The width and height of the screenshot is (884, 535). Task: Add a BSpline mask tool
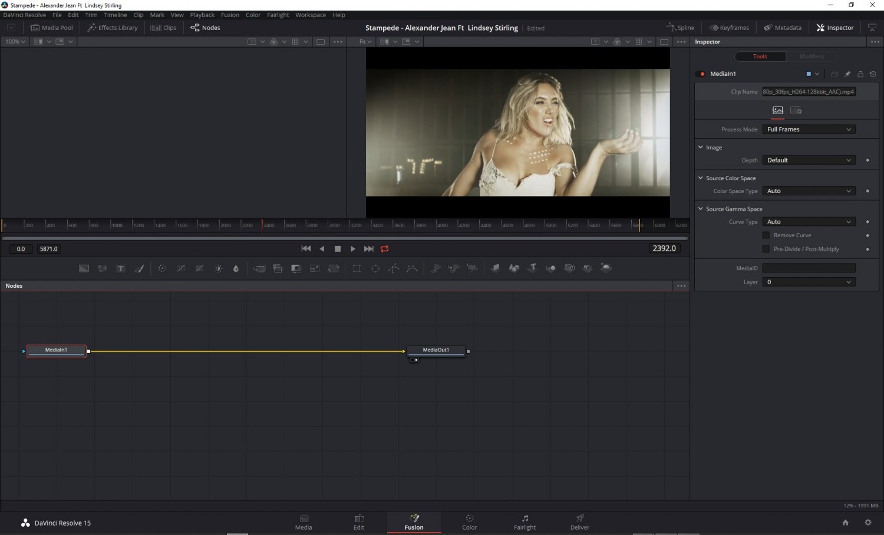413,268
